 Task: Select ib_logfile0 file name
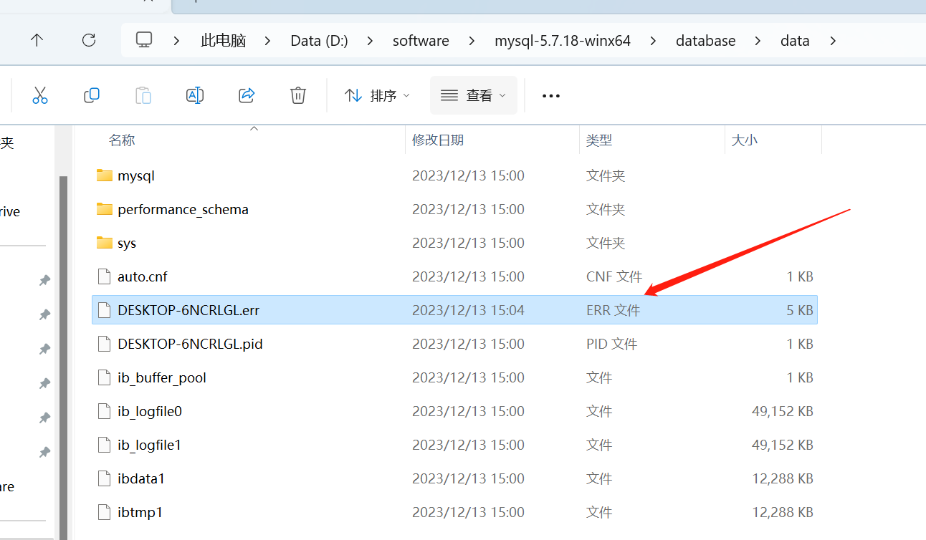click(150, 411)
